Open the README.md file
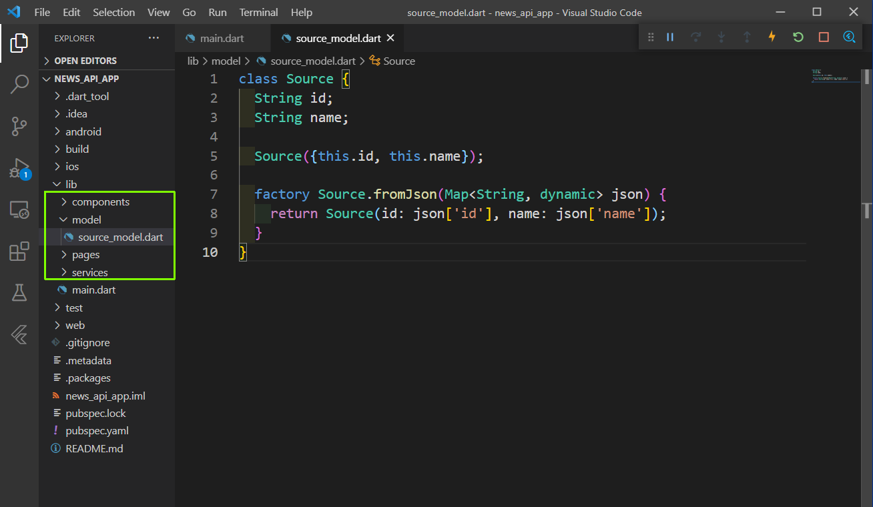 [107, 448]
